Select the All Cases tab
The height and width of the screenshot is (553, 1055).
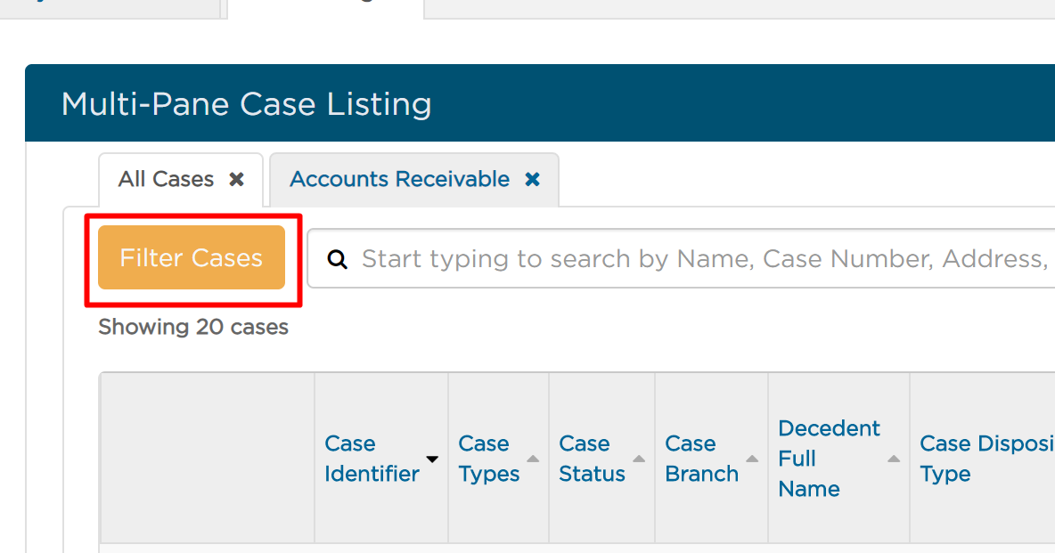point(167,180)
